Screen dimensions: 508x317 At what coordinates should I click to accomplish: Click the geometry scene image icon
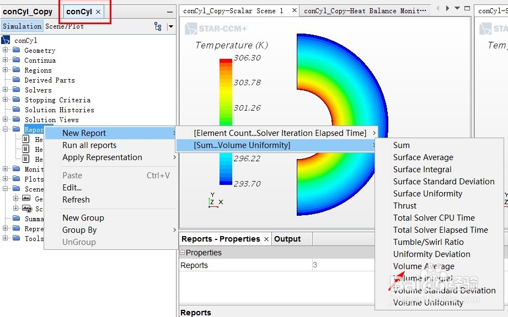pos(26,199)
